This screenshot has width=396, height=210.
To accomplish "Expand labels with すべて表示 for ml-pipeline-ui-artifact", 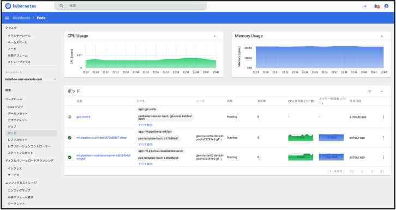I will [x=146, y=145].
